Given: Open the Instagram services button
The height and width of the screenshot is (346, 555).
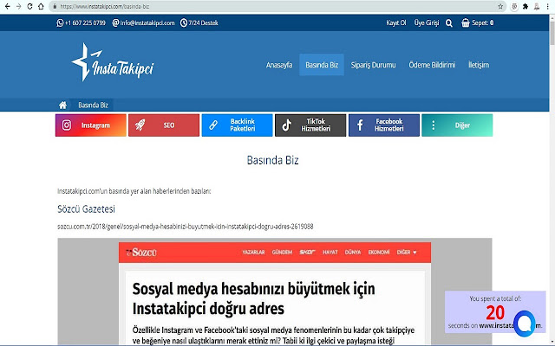Looking at the screenshot, I should pyautogui.click(x=90, y=125).
